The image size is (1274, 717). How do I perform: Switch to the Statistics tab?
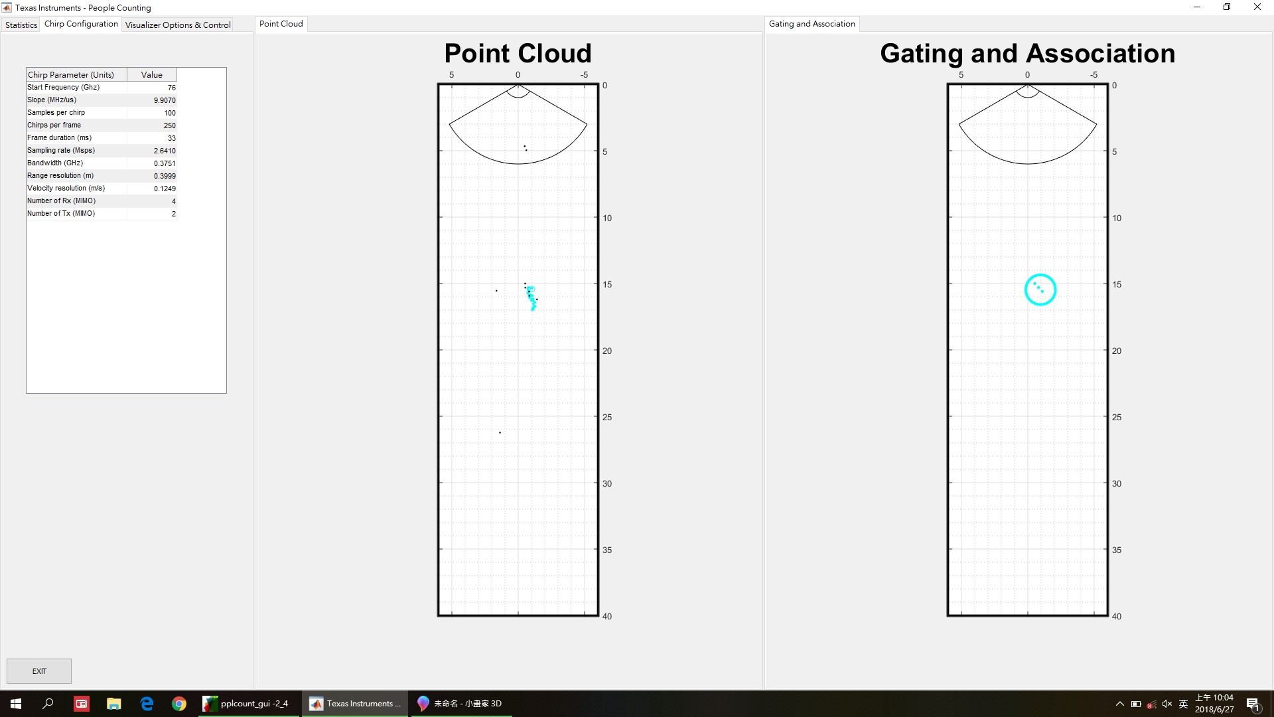coord(21,25)
